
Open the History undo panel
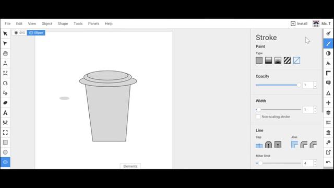click(x=328, y=162)
